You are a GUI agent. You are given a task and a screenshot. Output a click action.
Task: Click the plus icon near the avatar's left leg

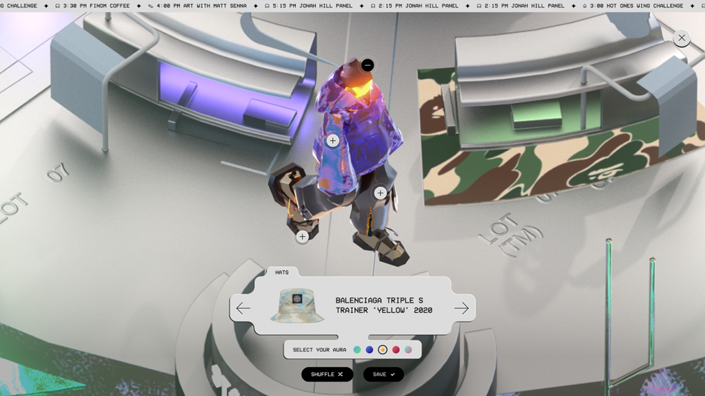click(302, 237)
